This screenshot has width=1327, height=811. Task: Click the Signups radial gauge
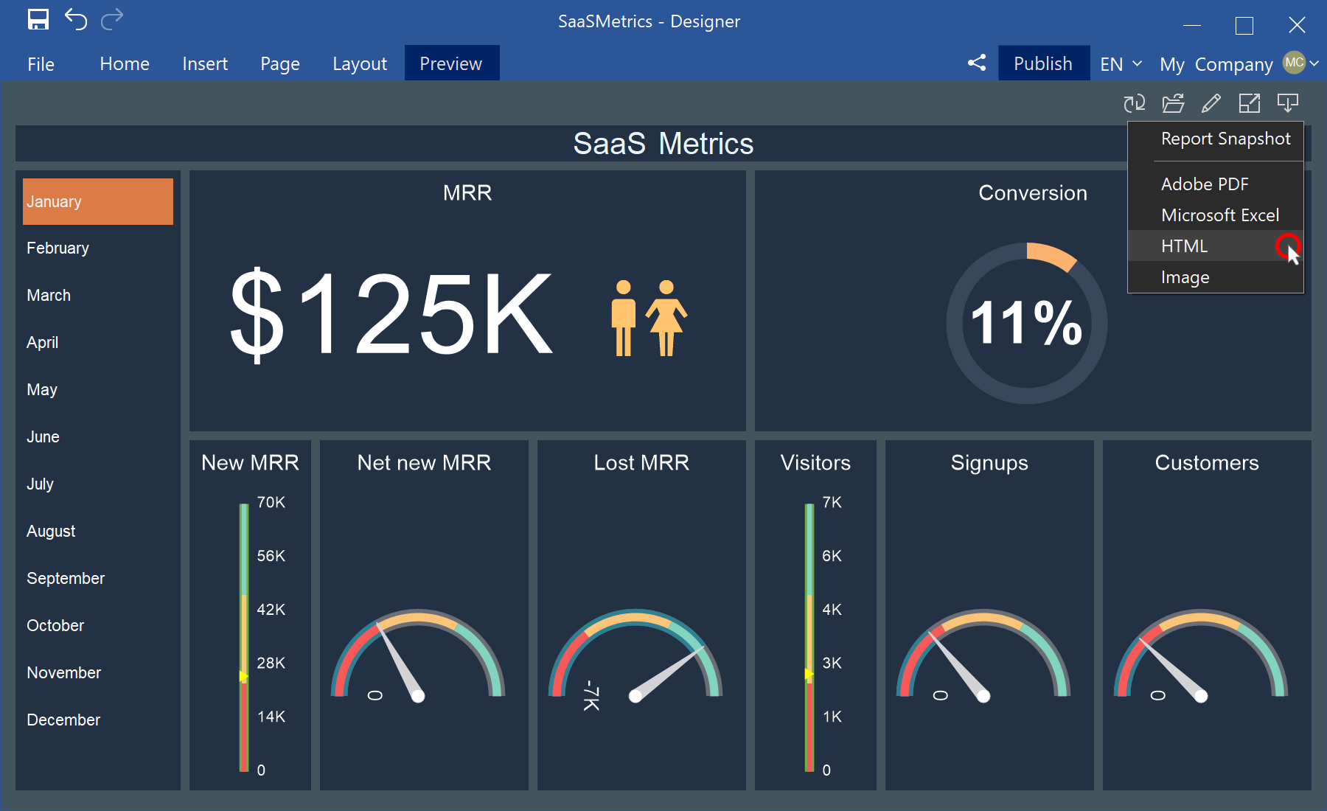point(983,656)
